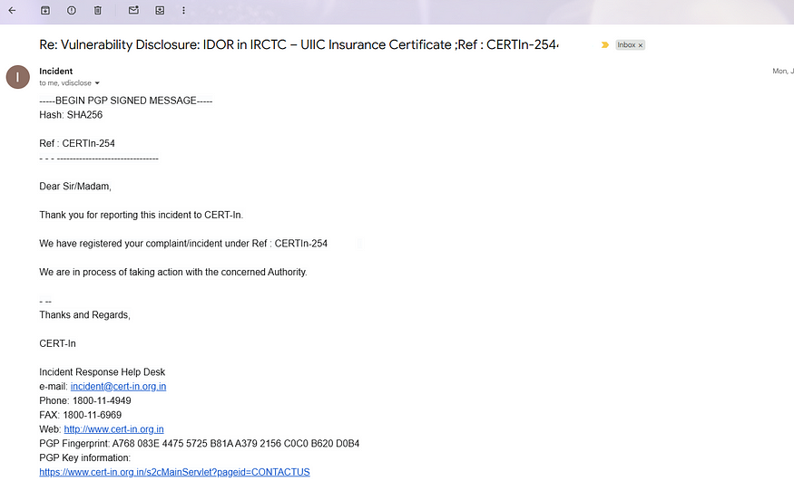
Task: Click the 'We are in process of taking action' sentence
Action: pos(173,273)
